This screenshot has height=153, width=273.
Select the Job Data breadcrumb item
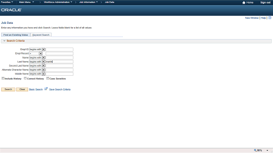[110, 2]
